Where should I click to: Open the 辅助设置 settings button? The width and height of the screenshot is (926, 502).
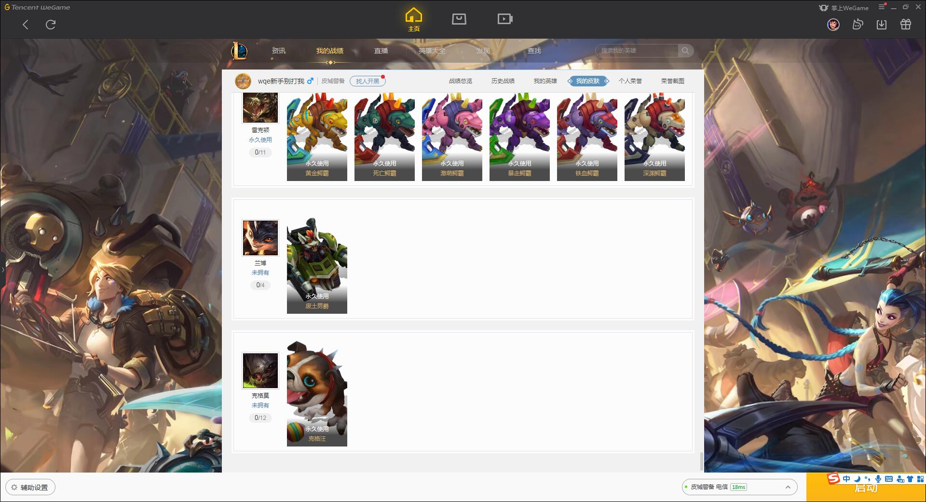30,487
